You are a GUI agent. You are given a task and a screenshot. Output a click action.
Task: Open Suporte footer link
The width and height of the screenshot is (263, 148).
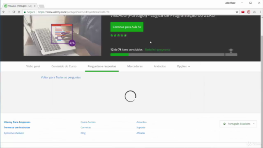(141, 127)
